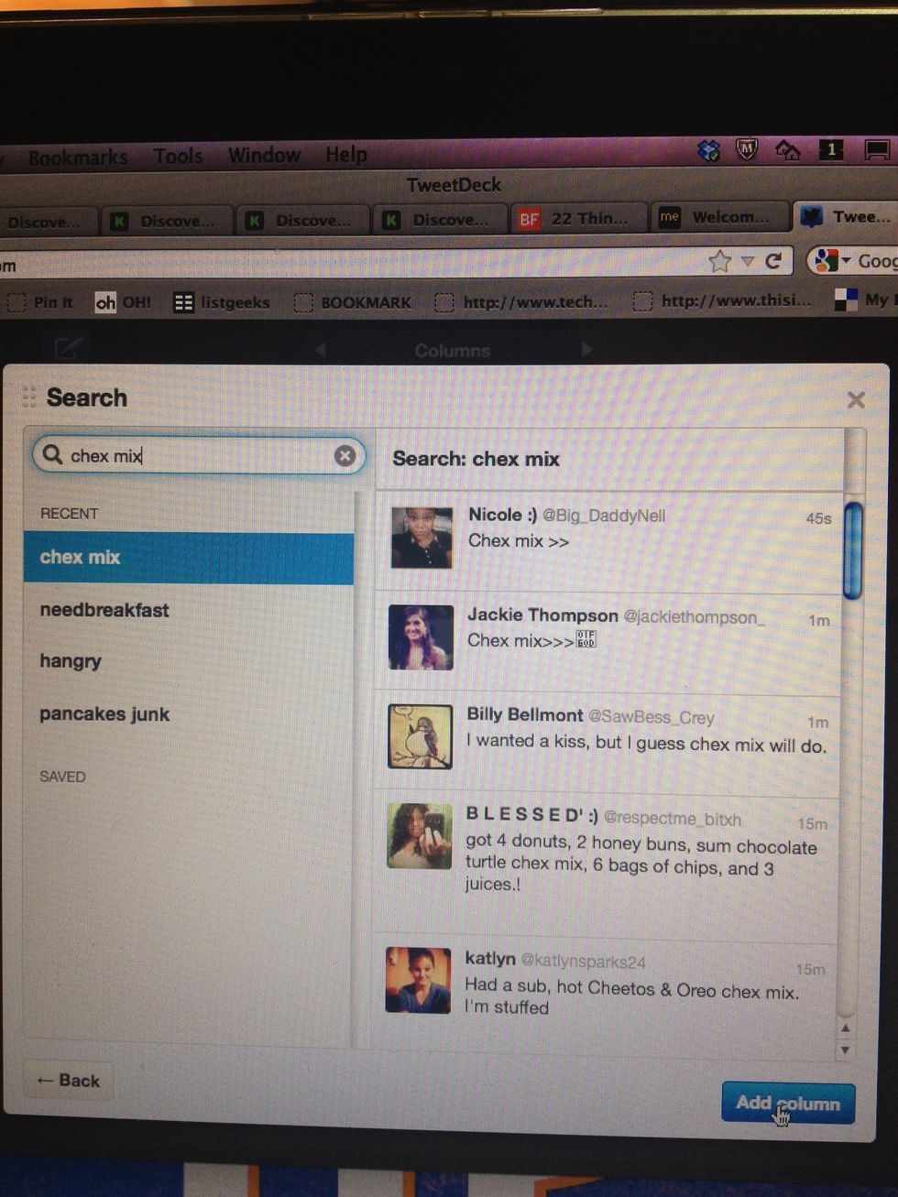Switch to the Twee... tab
898x1197 pixels.
pyautogui.click(x=847, y=217)
